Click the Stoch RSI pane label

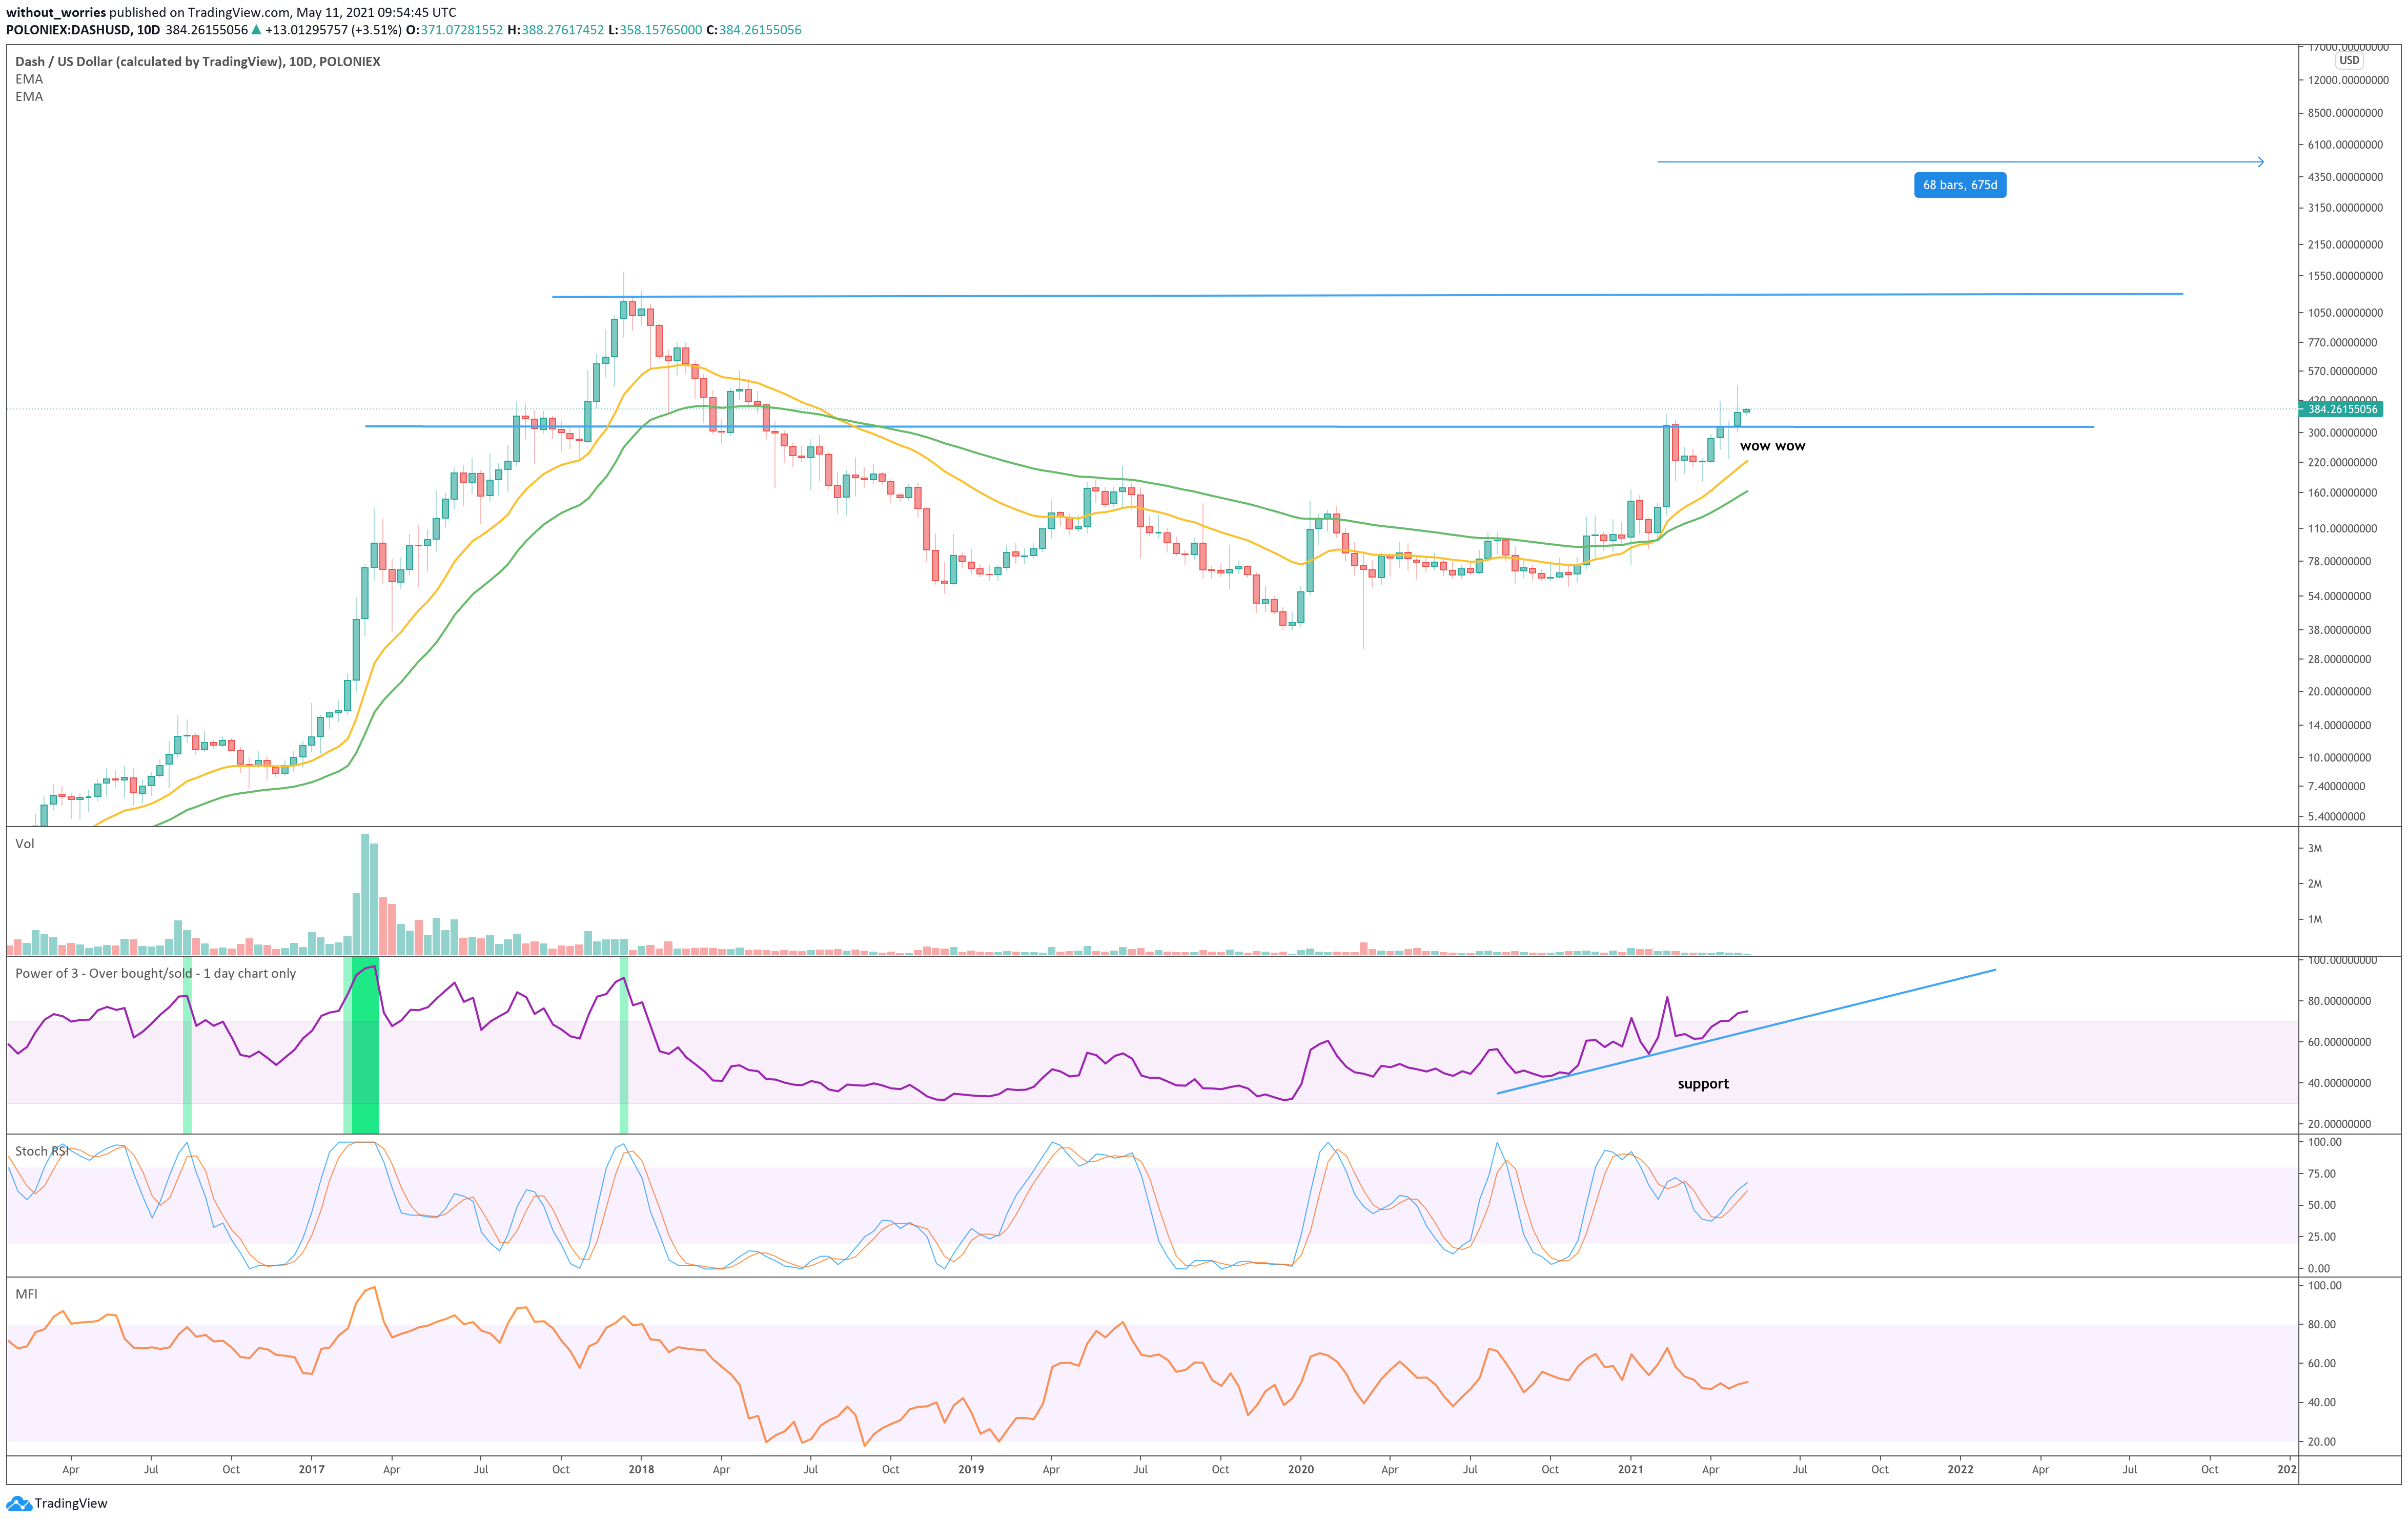(x=42, y=1151)
